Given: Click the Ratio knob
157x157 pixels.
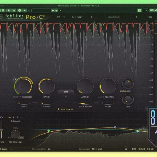Looking at the screenshot, I should point(47,86).
